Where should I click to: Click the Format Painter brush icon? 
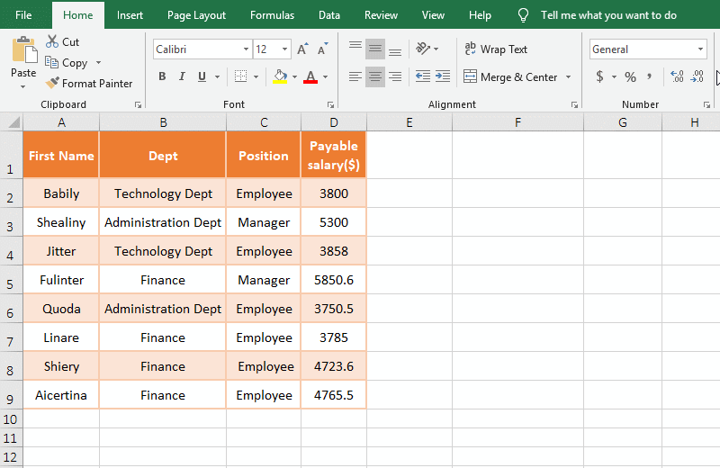tap(53, 84)
